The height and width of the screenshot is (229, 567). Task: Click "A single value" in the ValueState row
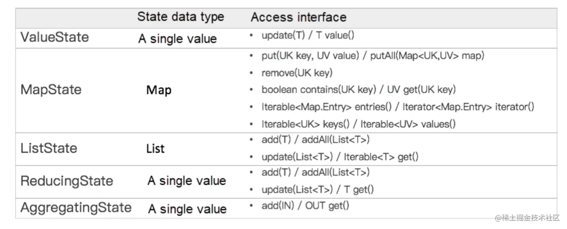177,39
